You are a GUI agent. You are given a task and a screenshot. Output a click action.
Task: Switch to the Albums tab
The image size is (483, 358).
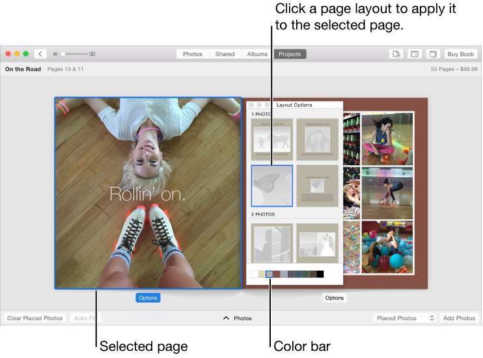click(x=257, y=54)
